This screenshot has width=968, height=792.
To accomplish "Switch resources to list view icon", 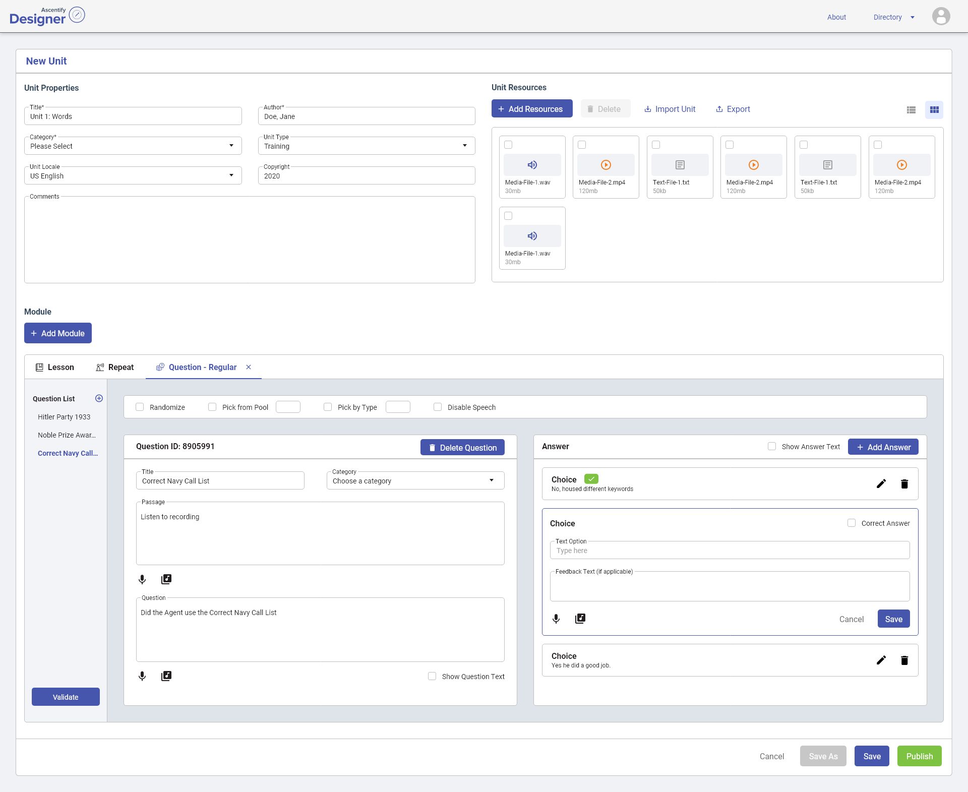I will [x=911, y=109].
